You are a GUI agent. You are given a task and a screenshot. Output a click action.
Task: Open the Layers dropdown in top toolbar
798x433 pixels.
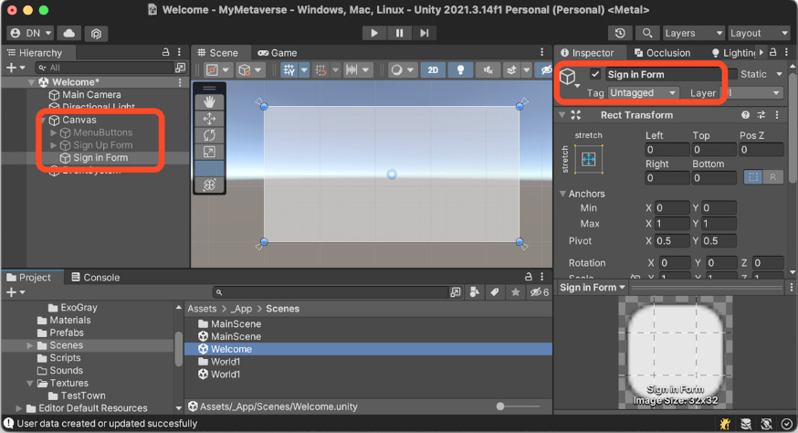tap(693, 33)
